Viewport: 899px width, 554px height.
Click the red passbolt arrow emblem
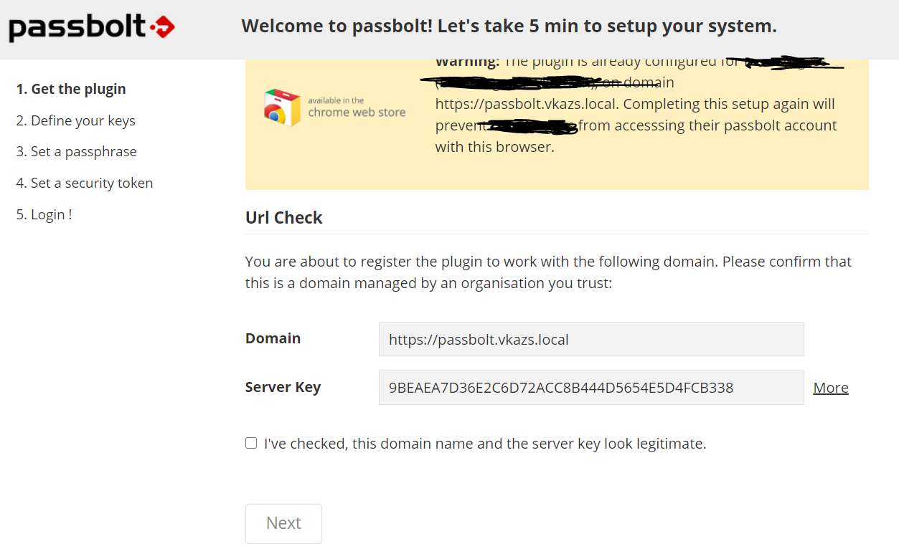163,28
